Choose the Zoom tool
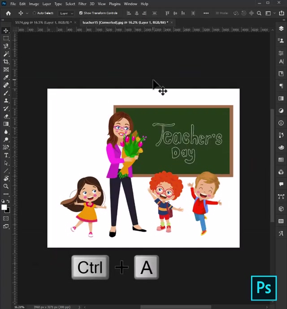The image size is (287, 309). pyautogui.click(x=6, y=186)
